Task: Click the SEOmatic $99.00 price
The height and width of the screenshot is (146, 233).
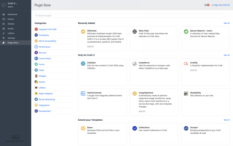Action: (x=91, y=46)
